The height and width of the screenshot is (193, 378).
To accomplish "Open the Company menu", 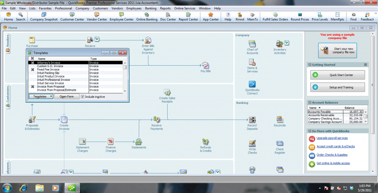I will [x=82, y=8].
